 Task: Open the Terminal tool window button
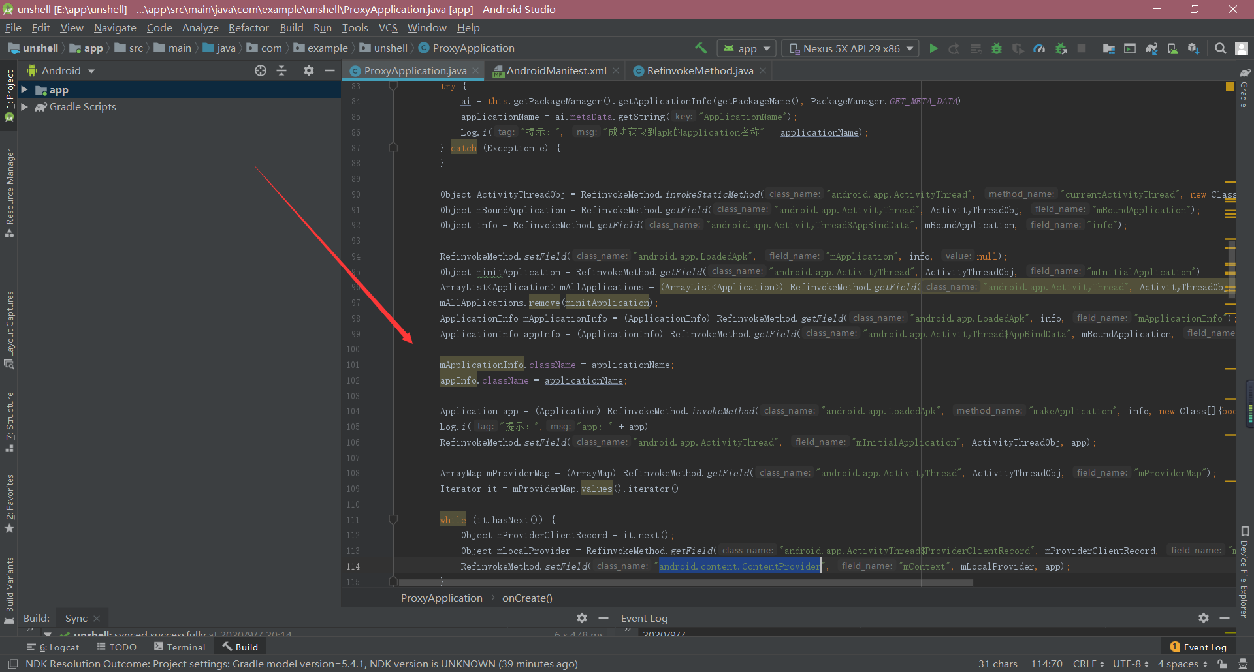[x=180, y=647]
